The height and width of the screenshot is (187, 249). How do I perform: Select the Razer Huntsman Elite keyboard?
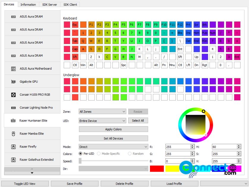(32, 121)
